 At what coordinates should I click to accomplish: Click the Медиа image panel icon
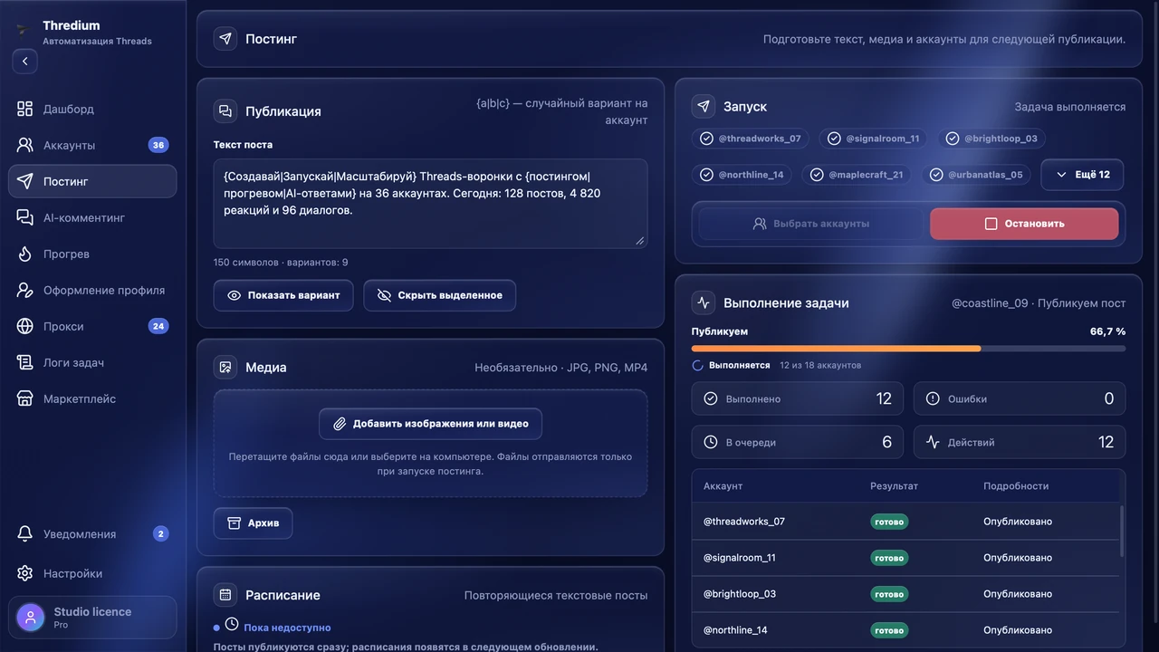click(x=225, y=368)
